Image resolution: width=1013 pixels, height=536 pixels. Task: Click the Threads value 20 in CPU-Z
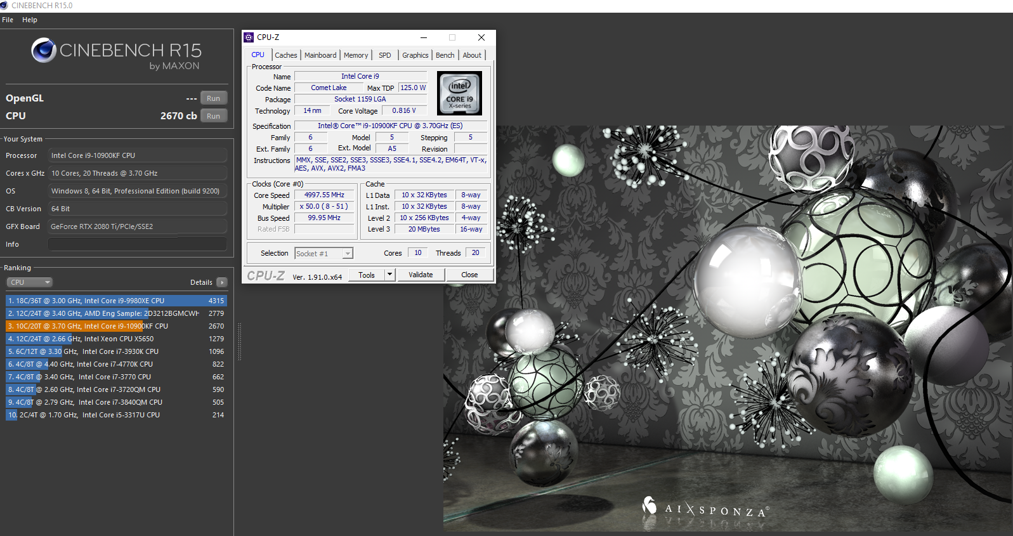(476, 253)
